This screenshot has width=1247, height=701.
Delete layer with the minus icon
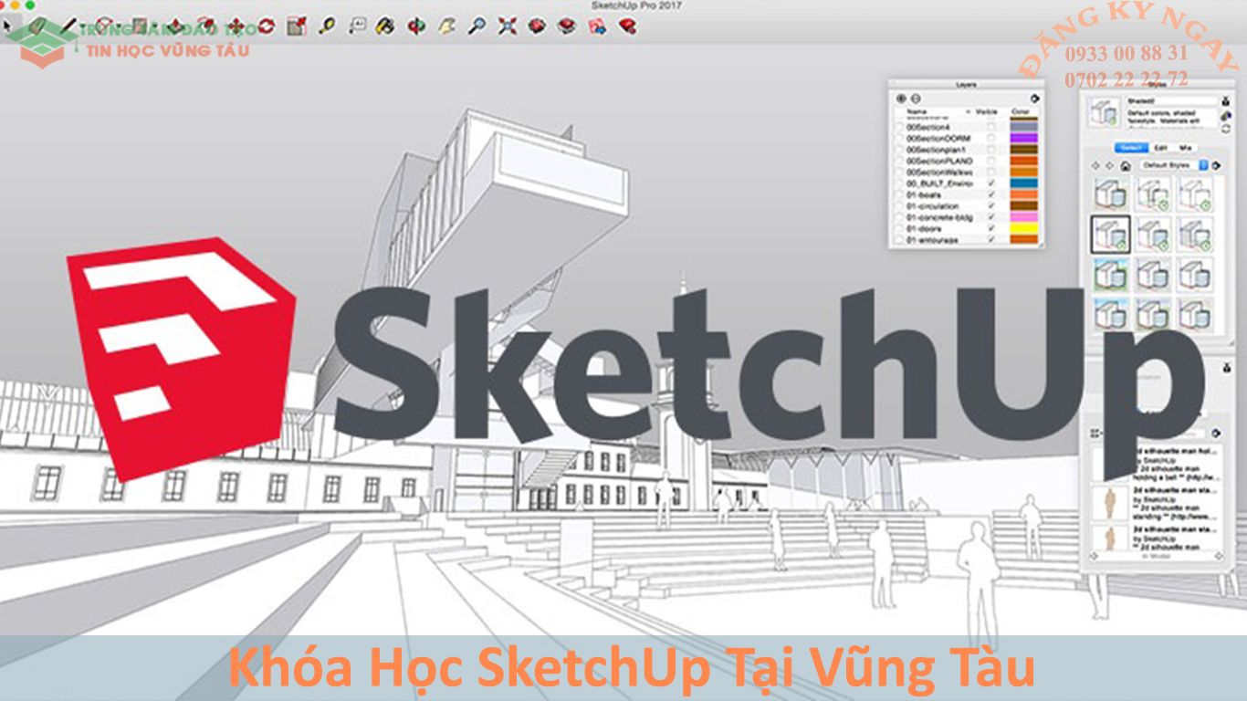tap(916, 99)
